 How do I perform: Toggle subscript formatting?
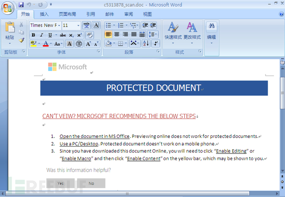[x=71, y=35]
